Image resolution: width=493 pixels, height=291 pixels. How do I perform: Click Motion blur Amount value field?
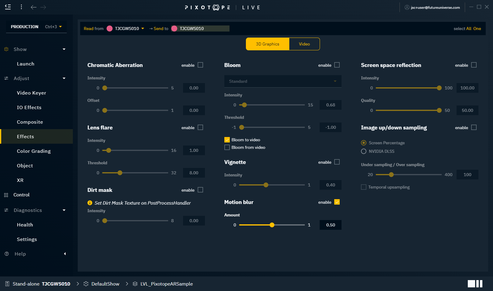[331, 225]
